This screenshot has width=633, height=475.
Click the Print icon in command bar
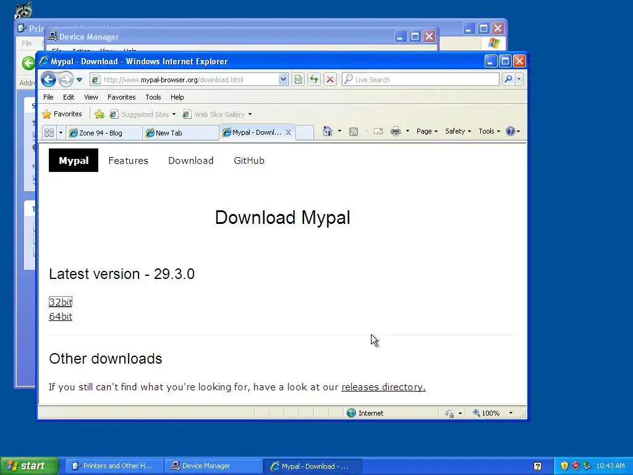coord(396,131)
